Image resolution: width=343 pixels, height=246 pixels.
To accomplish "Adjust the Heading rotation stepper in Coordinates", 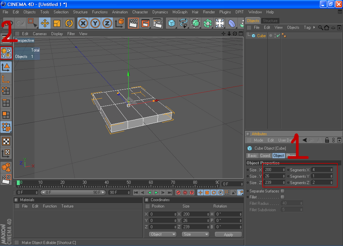I will (241, 214).
